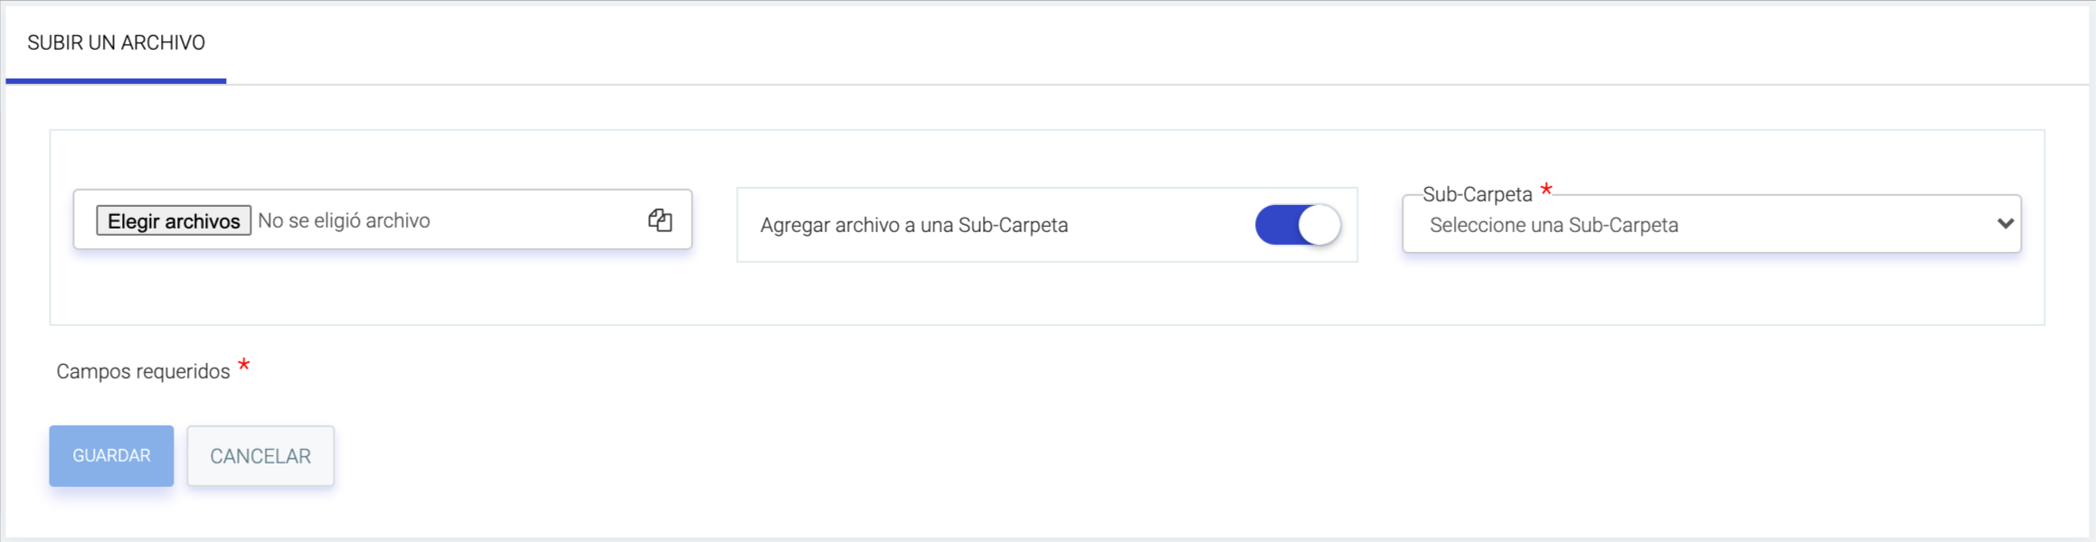Click the copy-files icon in file field
This screenshot has height=542, width=2096.
[x=660, y=220]
